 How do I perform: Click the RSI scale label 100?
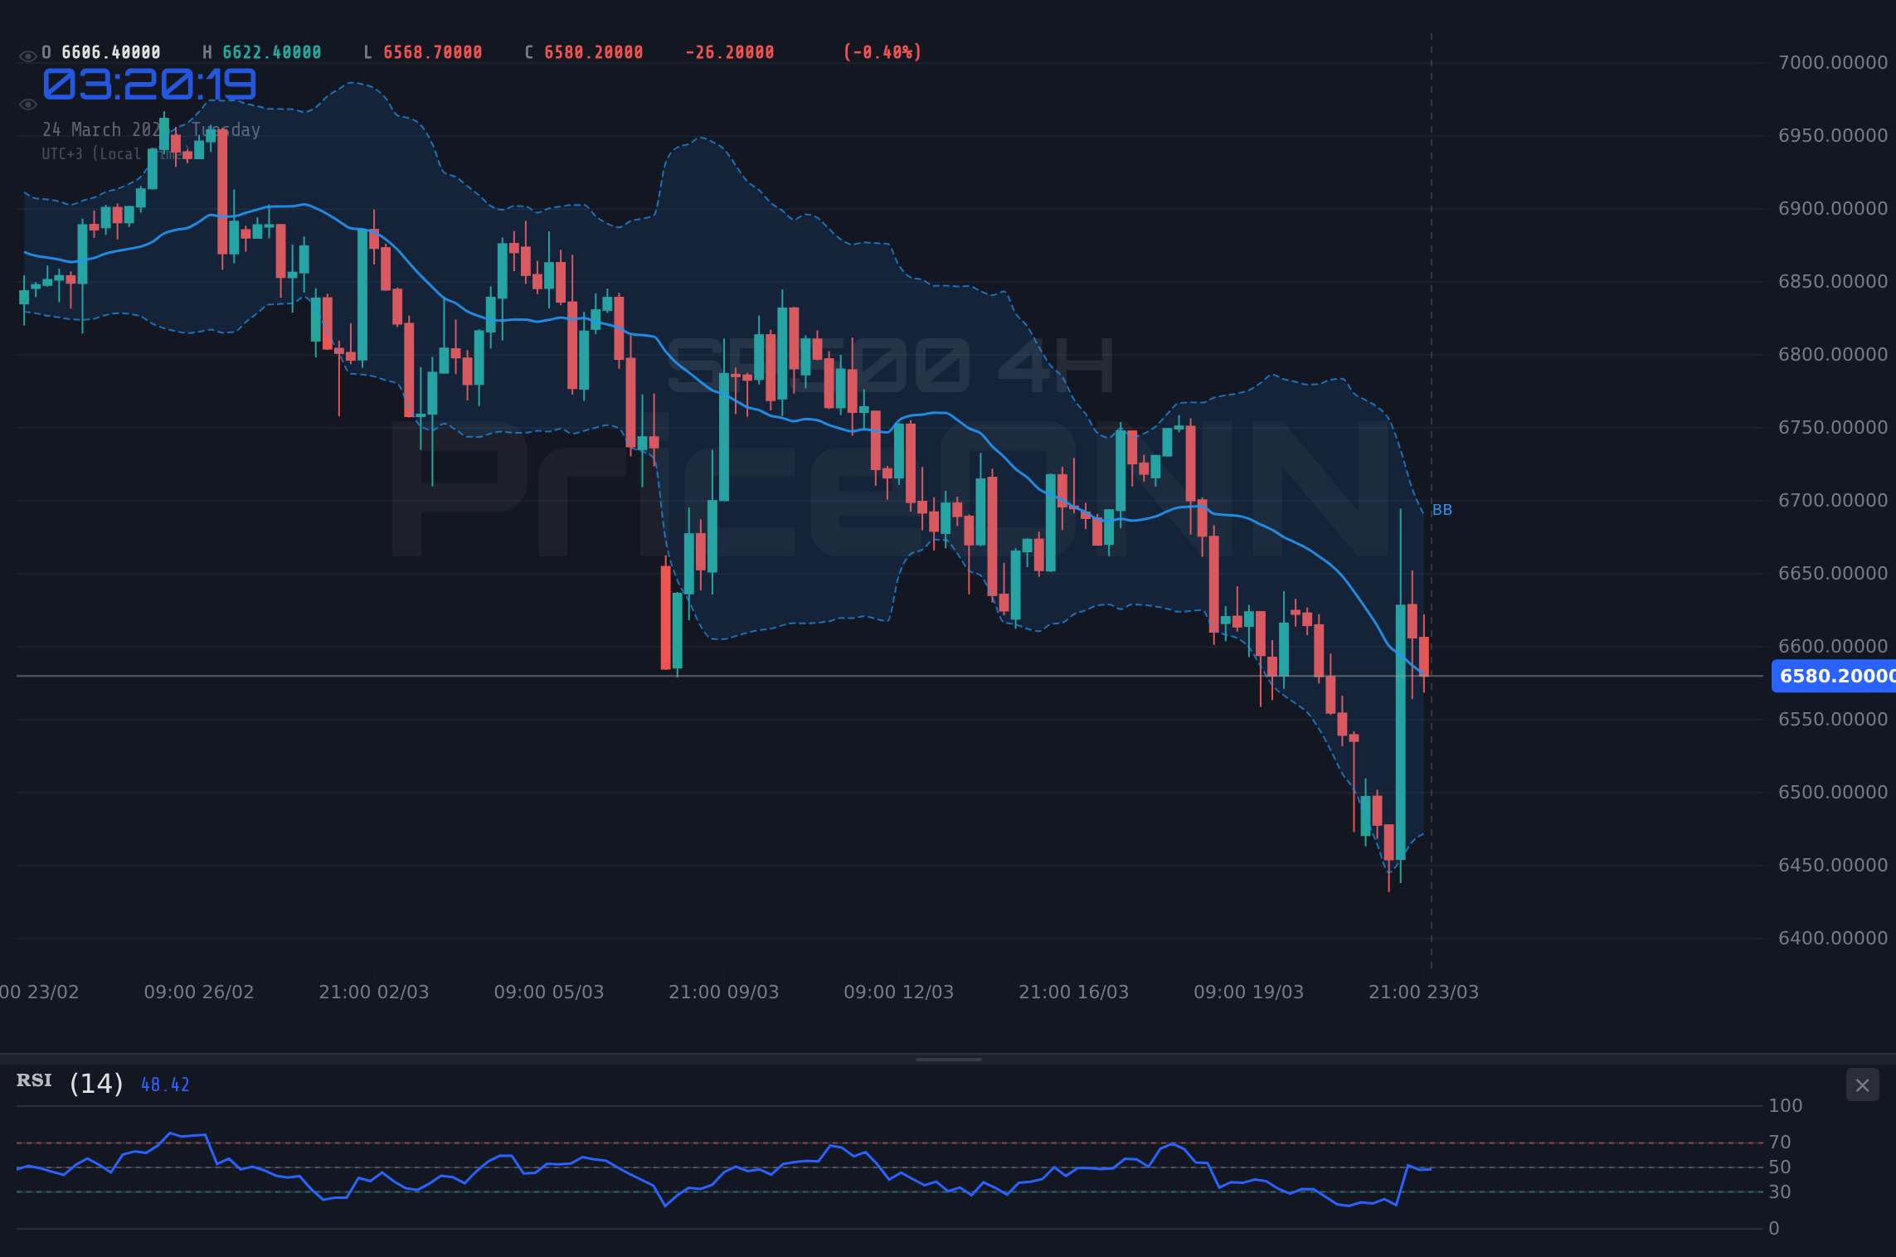click(1786, 1105)
